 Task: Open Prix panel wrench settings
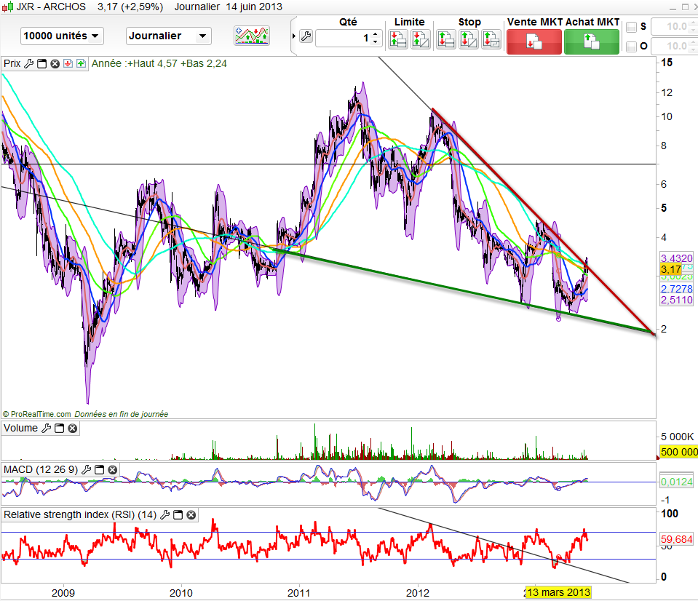[x=29, y=63]
